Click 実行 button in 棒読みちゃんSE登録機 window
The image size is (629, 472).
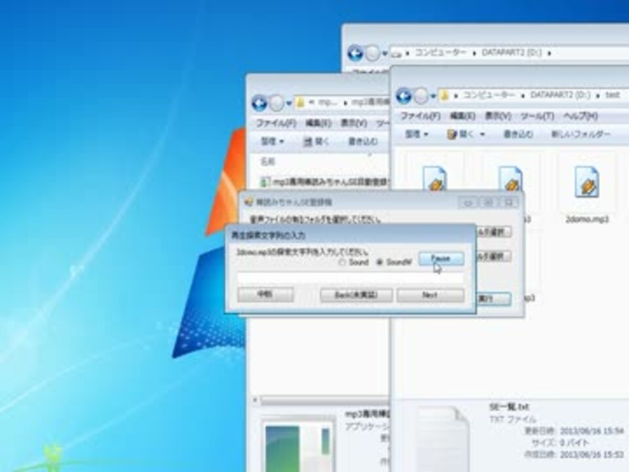tap(493, 299)
